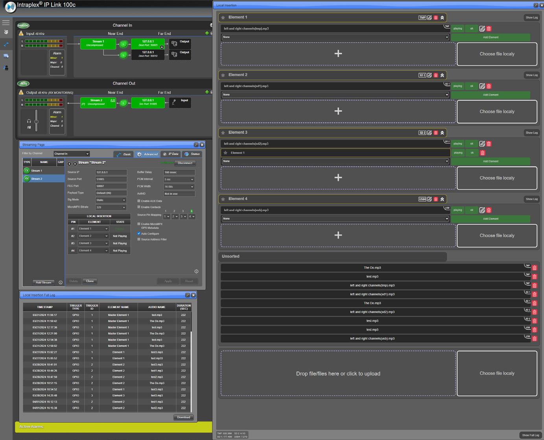Image resolution: width=544 pixels, height=440 pixels.
Task: Click the star icon next to Element 1
Action: pyautogui.click(x=223, y=18)
